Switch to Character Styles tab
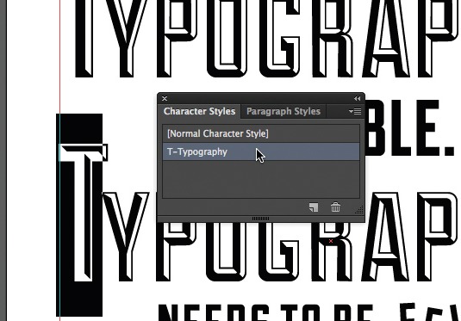461x321 pixels. (199, 111)
